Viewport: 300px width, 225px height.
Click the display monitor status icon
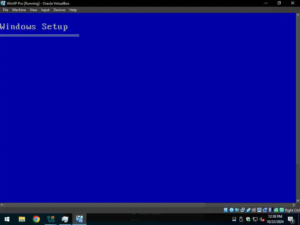(x=260, y=210)
